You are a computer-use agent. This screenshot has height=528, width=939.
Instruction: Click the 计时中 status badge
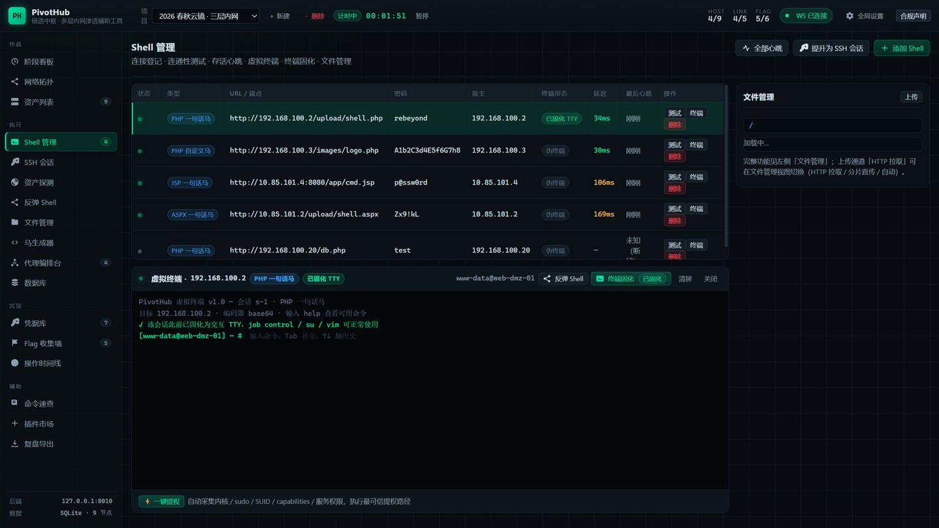click(347, 16)
